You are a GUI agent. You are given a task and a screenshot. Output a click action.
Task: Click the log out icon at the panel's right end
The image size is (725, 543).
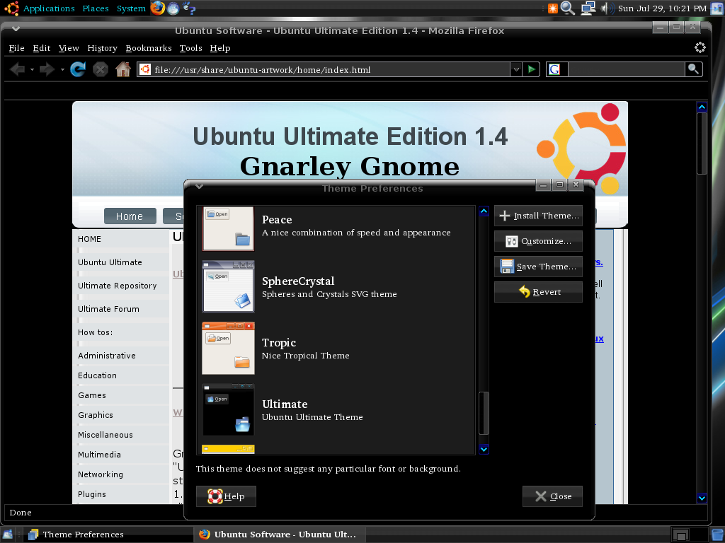point(717,8)
